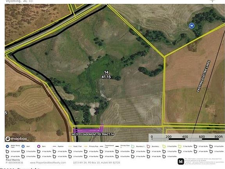This screenshot has width=225, height=169.
Task: Click the purple access easement area
Action: tap(88, 130)
